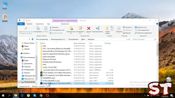Viewport: 175px width, 98px height.
Task: Open the Manage (Управление) tab
Action: [65, 24]
